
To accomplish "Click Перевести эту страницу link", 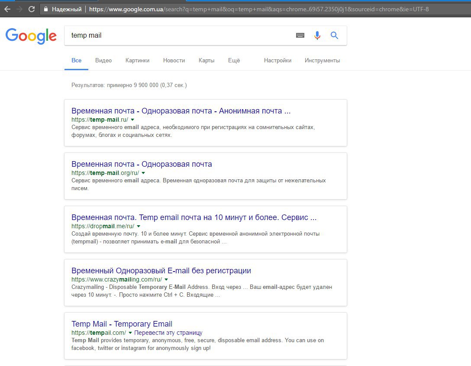I will click(168, 333).
